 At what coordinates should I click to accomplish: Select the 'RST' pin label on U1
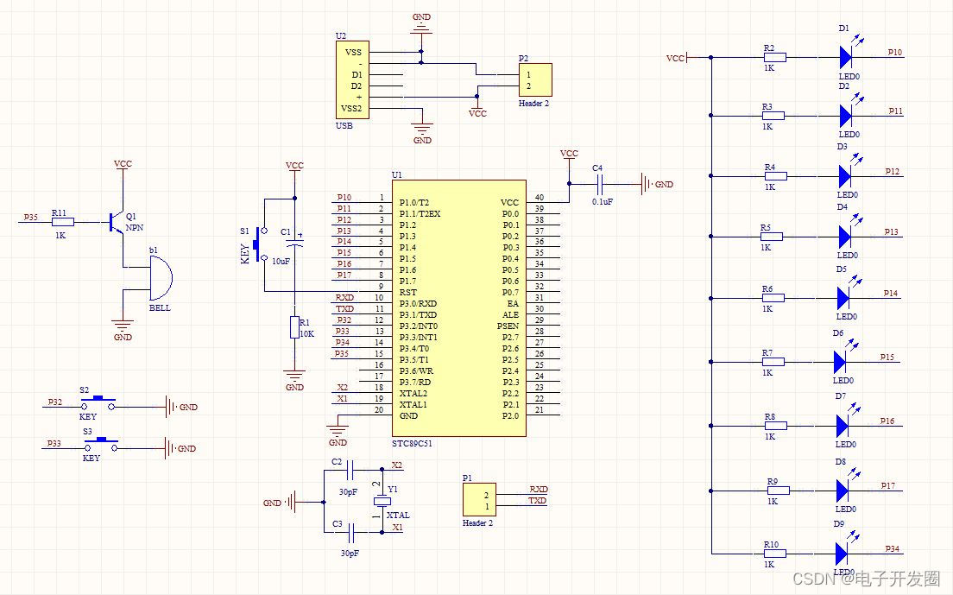(x=407, y=293)
